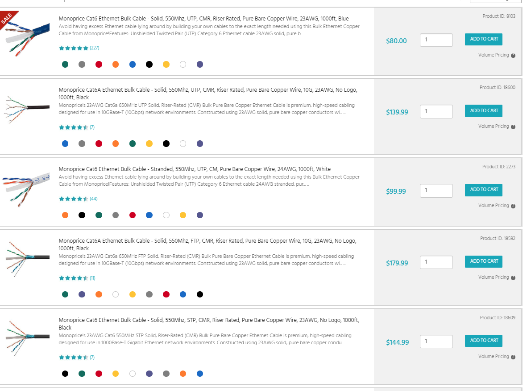
Task: Click quantity field for the $99.99 cable
Action: 436,191
